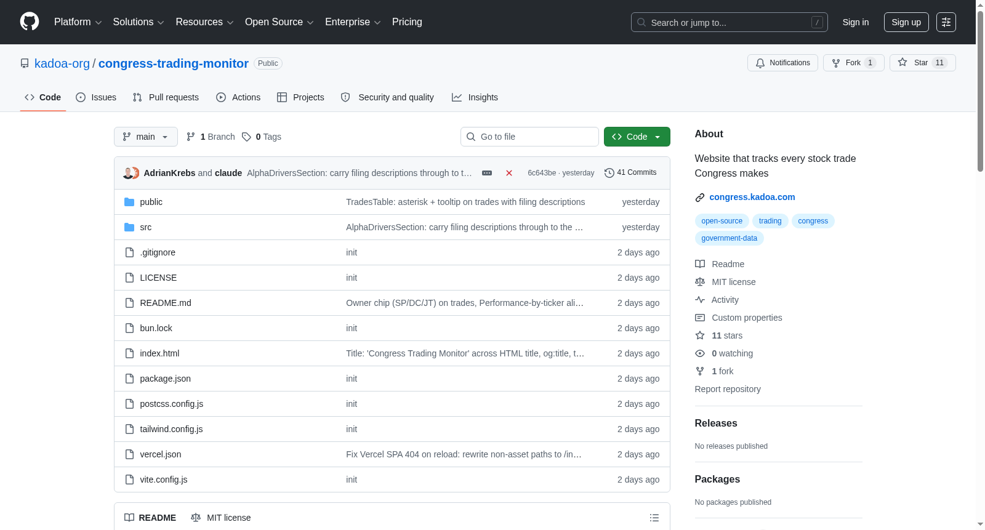Image resolution: width=985 pixels, height=530 pixels.
Task: Click the Sign in link
Action: click(x=856, y=22)
